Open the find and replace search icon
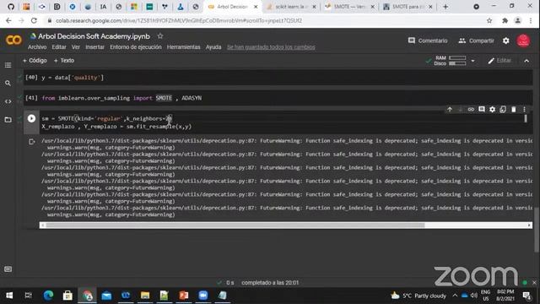The image size is (540, 304). click(8, 83)
